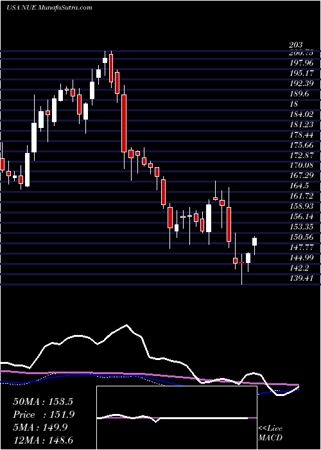
Task: Click the 150.56 price axis value
Action: [301, 237]
